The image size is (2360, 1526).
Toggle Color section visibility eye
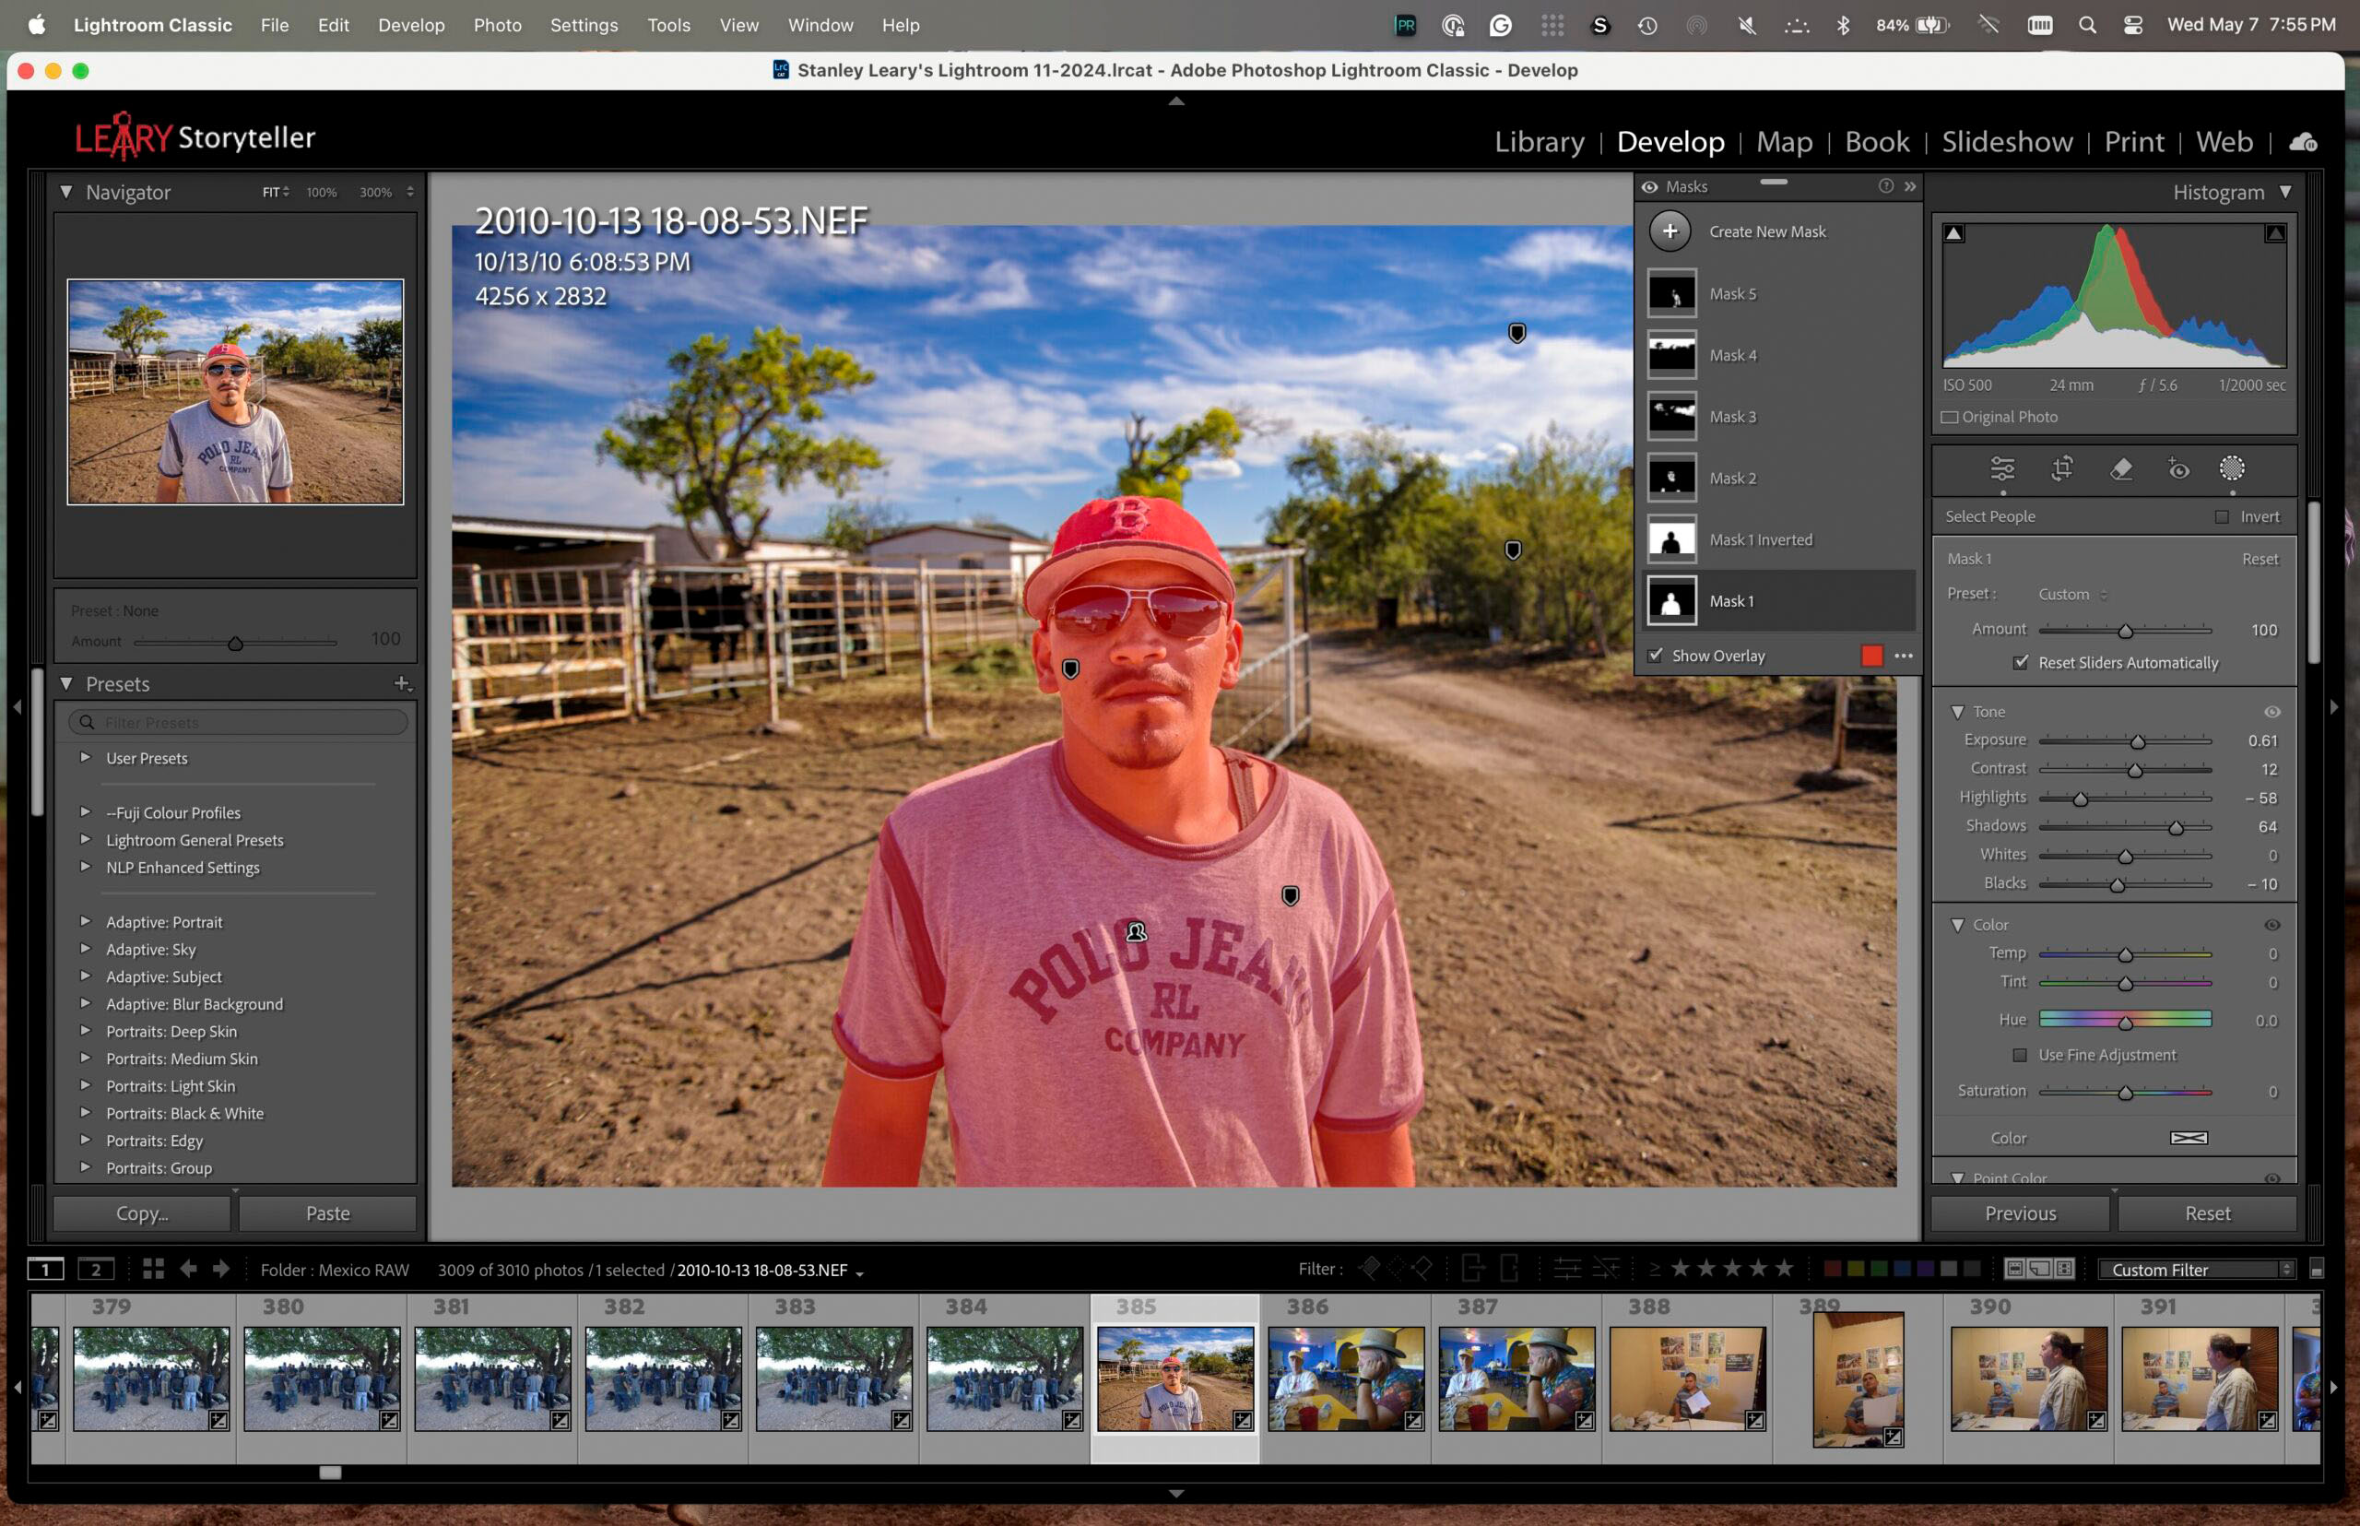[2272, 925]
